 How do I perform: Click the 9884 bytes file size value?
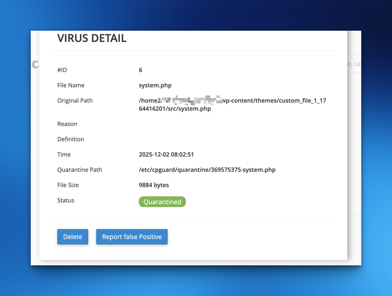pyautogui.click(x=154, y=185)
